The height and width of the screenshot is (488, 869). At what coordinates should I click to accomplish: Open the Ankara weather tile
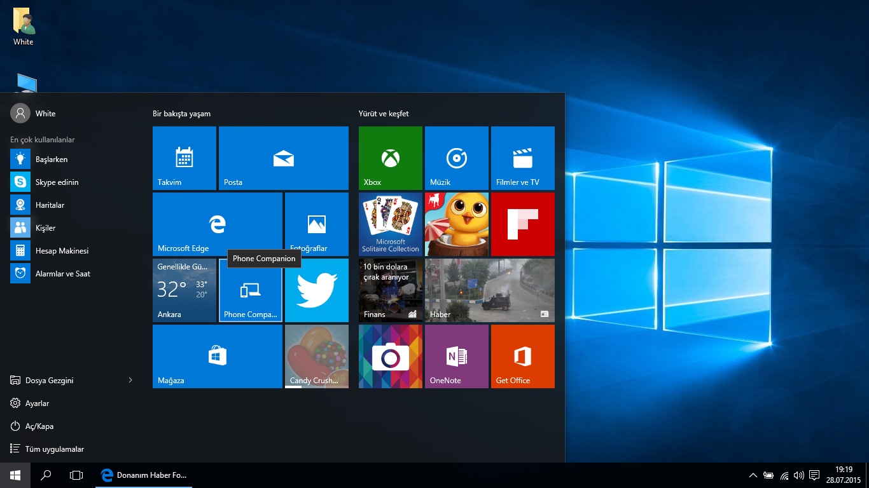tap(184, 290)
